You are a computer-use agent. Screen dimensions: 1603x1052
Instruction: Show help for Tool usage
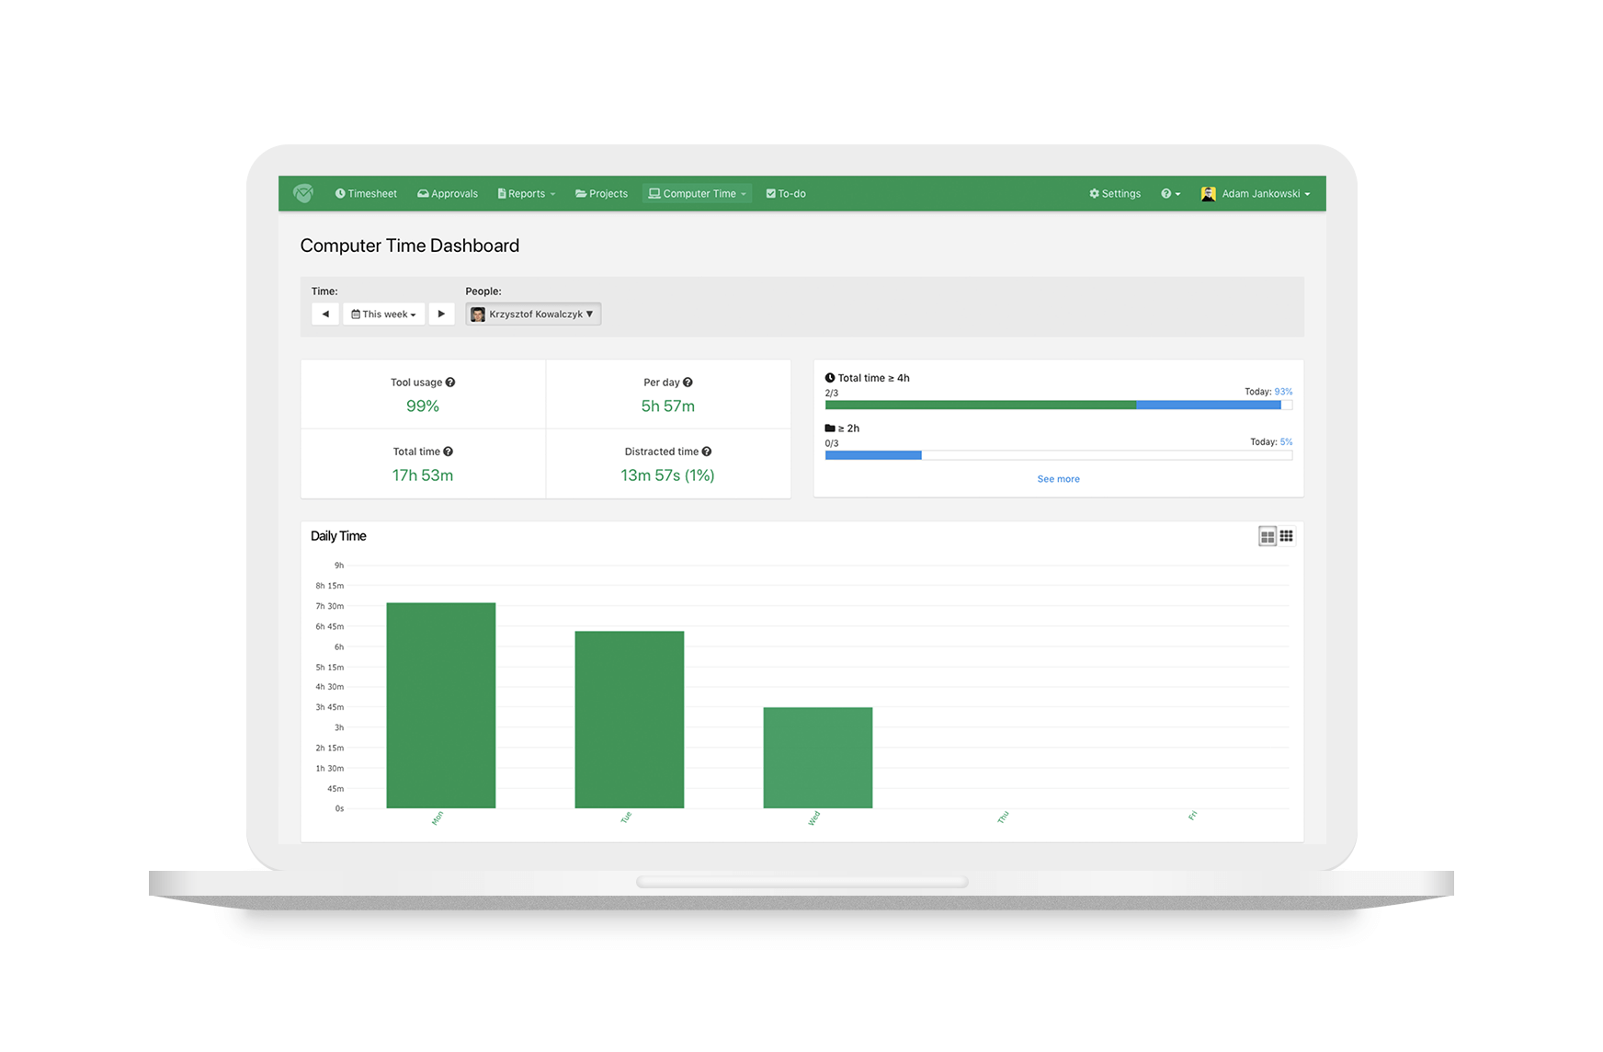(450, 383)
